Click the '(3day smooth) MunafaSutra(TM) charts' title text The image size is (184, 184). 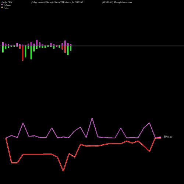[x=57, y=2]
